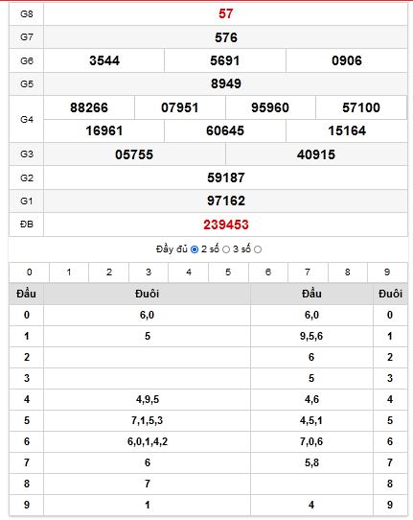The height and width of the screenshot is (520, 413).
Task: Click digit filter 5 in number row
Action: (x=228, y=272)
